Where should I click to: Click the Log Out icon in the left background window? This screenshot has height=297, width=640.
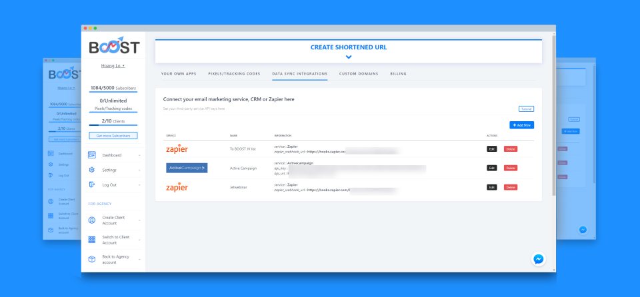point(51,175)
